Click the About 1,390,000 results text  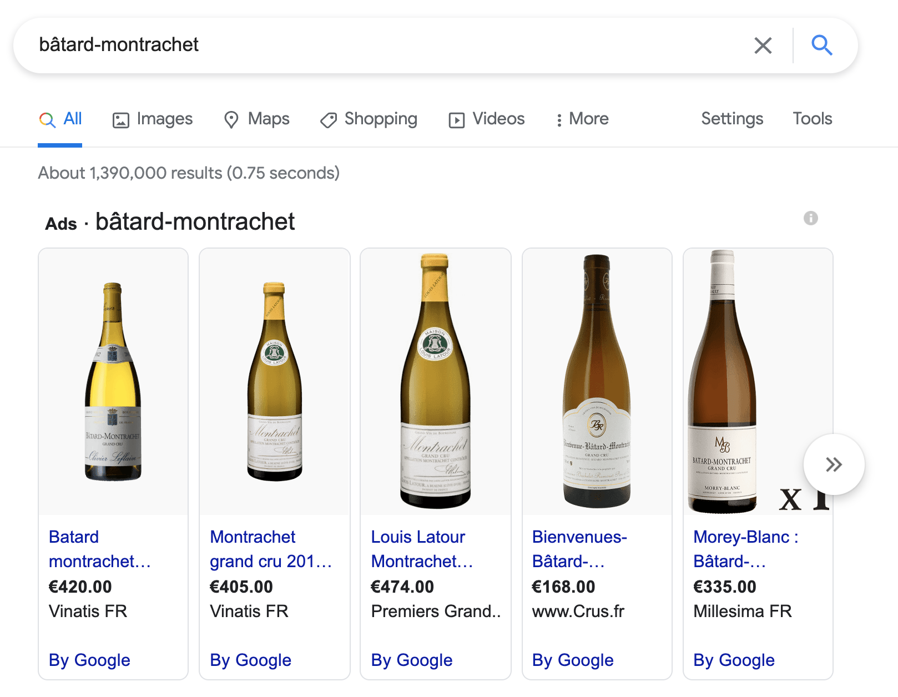(189, 173)
